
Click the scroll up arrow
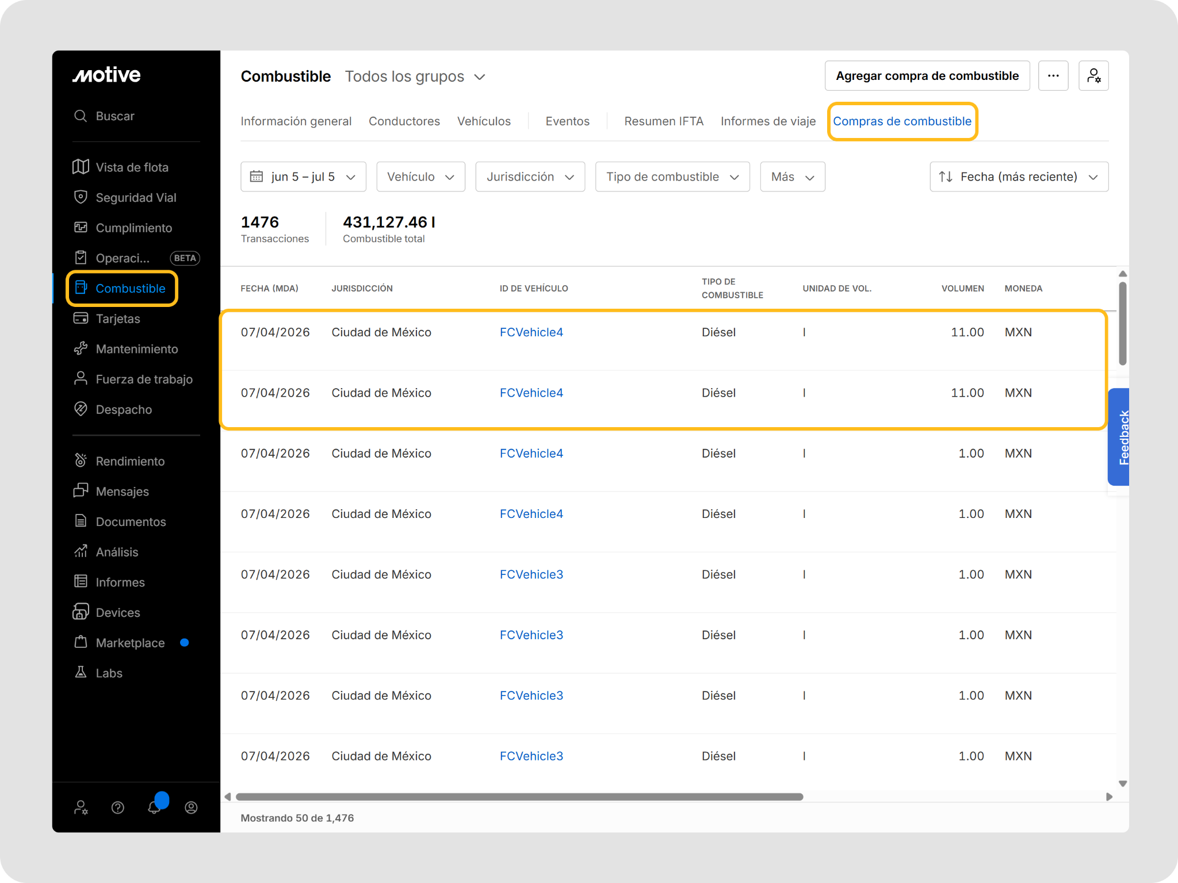pyautogui.click(x=1122, y=274)
